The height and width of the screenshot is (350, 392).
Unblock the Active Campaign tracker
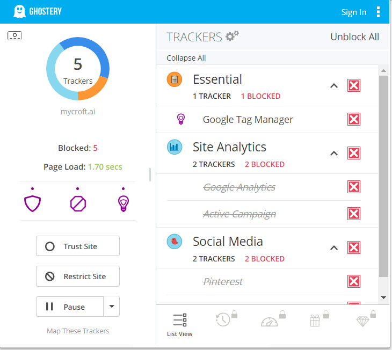[x=354, y=214]
